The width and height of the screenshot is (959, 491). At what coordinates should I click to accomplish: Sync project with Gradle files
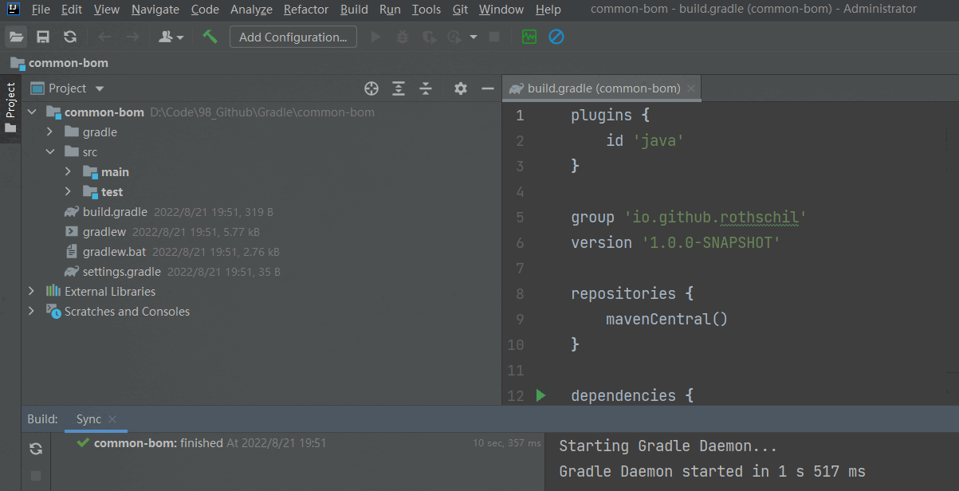70,36
